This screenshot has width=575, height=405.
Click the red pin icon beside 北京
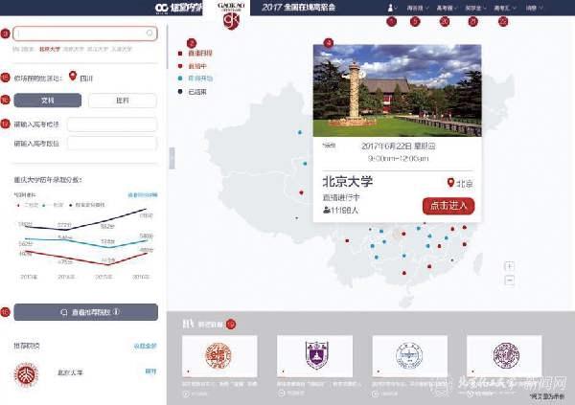coord(450,183)
